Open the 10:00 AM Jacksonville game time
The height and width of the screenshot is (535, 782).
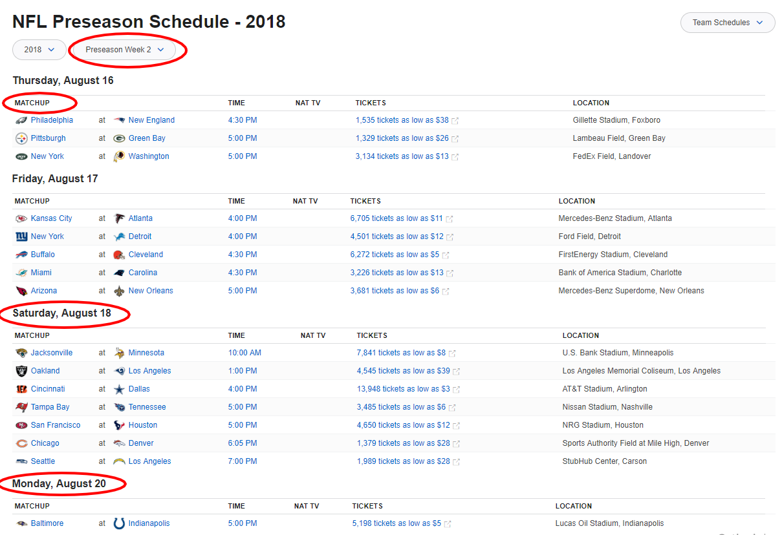(244, 353)
